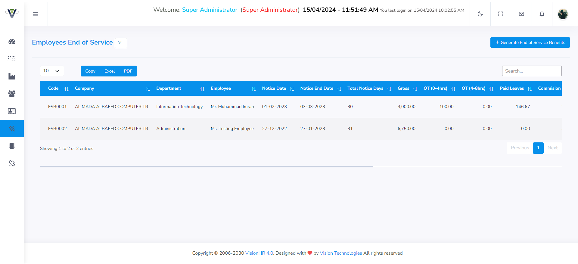Open the VisionHR 4.0 footer link

[259, 253]
